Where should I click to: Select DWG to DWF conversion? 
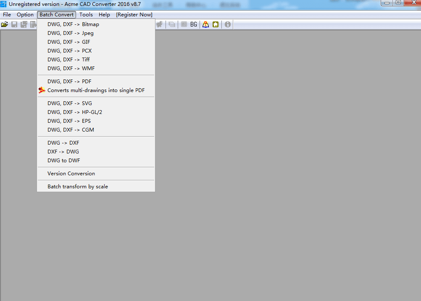[63, 160]
